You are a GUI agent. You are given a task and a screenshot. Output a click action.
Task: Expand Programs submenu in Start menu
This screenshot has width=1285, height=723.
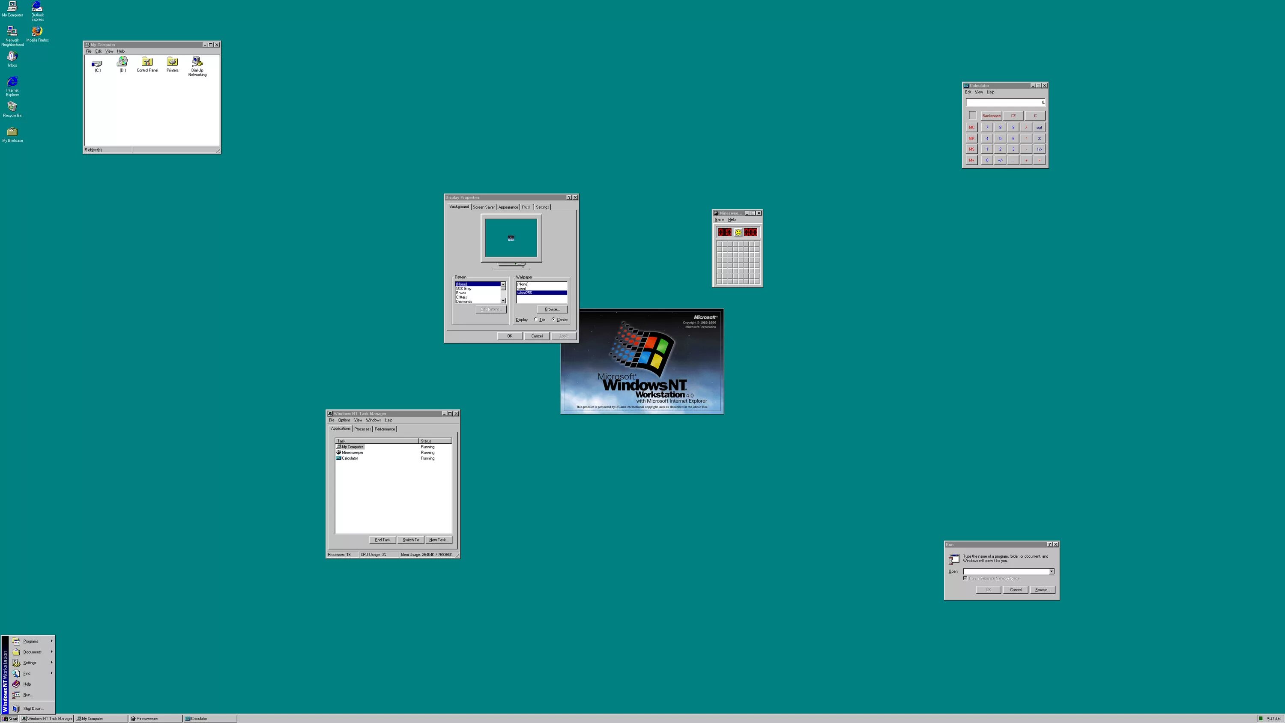click(31, 641)
